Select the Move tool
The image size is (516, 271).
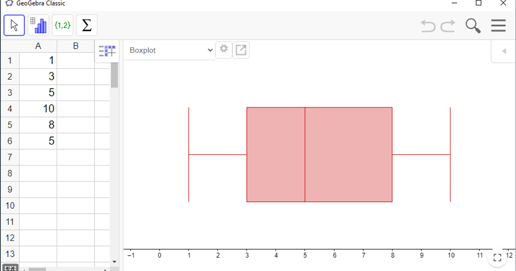(14, 25)
